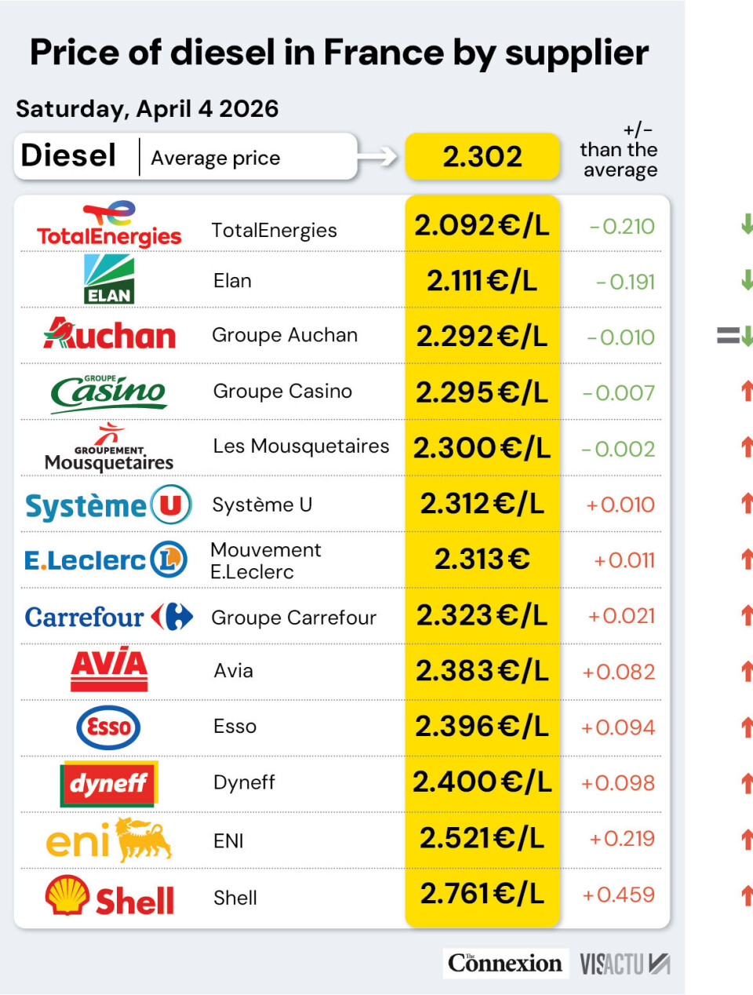This screenshot has width=753, height=995.
Task: Click the yellow 2.302 average price box
Action: [482, 156]
